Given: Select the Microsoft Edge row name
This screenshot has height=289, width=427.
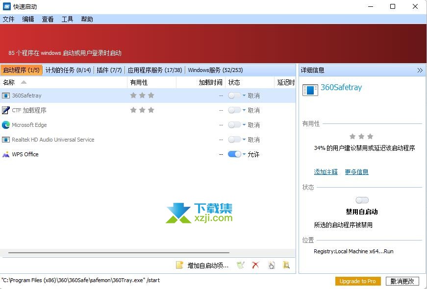Looking at the screenshot, I should pos(29,125).
